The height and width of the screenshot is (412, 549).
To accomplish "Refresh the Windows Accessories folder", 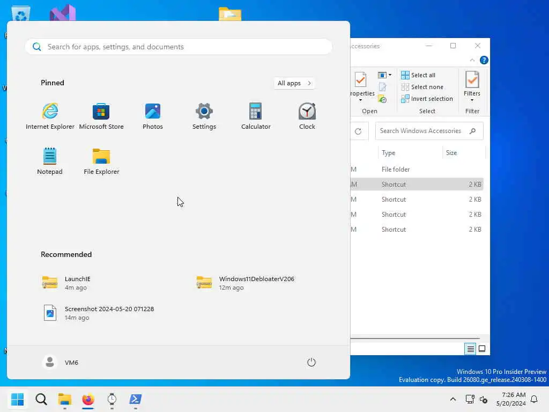I will [x=358, y=131].
